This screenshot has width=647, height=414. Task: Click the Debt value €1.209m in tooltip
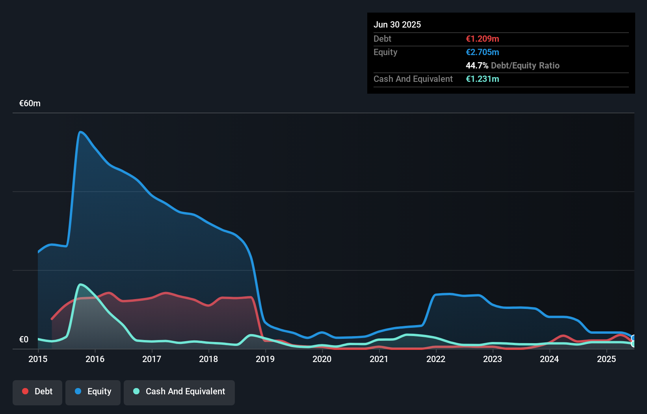(482, 39)
